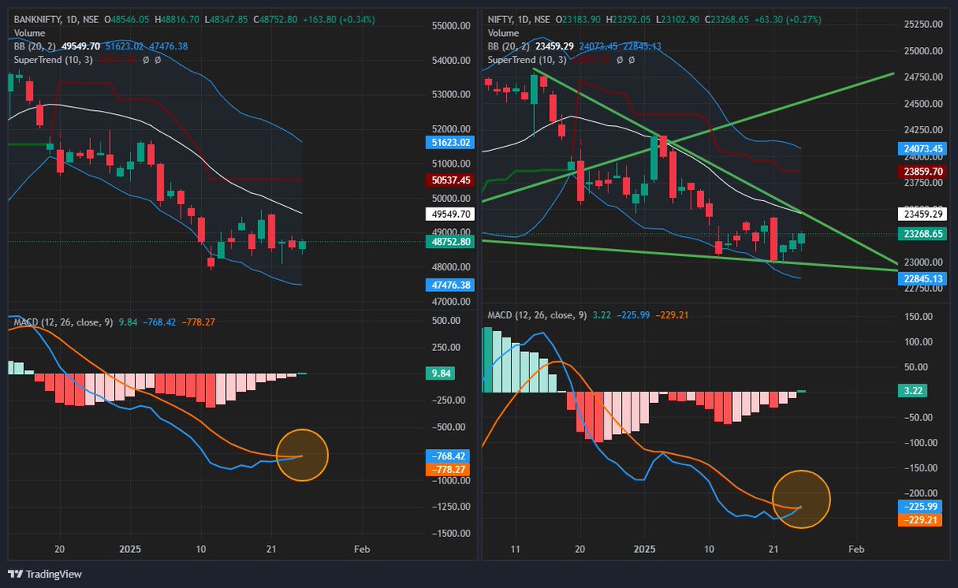Click the 25250.00 tick on NIFTY price axis
This screenshot has width=958, height=588.
[x=922, y=25]
